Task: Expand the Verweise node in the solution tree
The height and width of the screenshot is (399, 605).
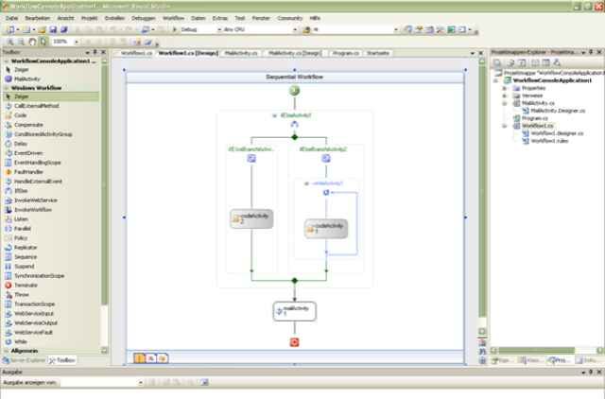Action: coord(504,95)
